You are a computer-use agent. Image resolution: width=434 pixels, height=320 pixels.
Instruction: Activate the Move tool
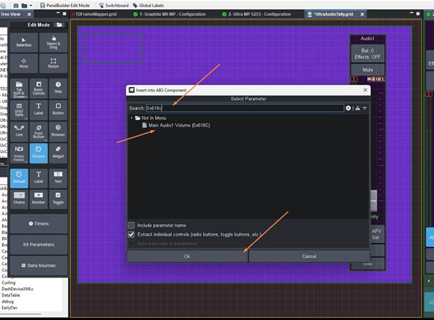(24, 63)
